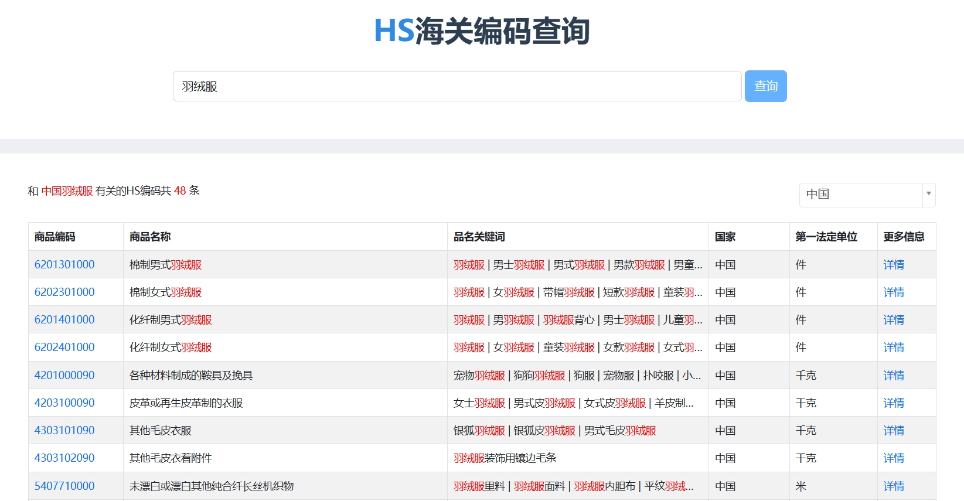Select product name 化纤制男式羽绒服
The image size is (964, 501).
pos(171,319)
